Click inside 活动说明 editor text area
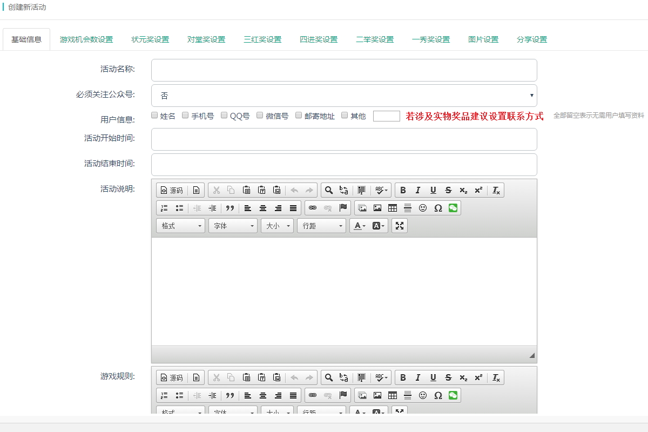This screenshot has height=432, width=648. pyautogui.click(x=344, y=292)
